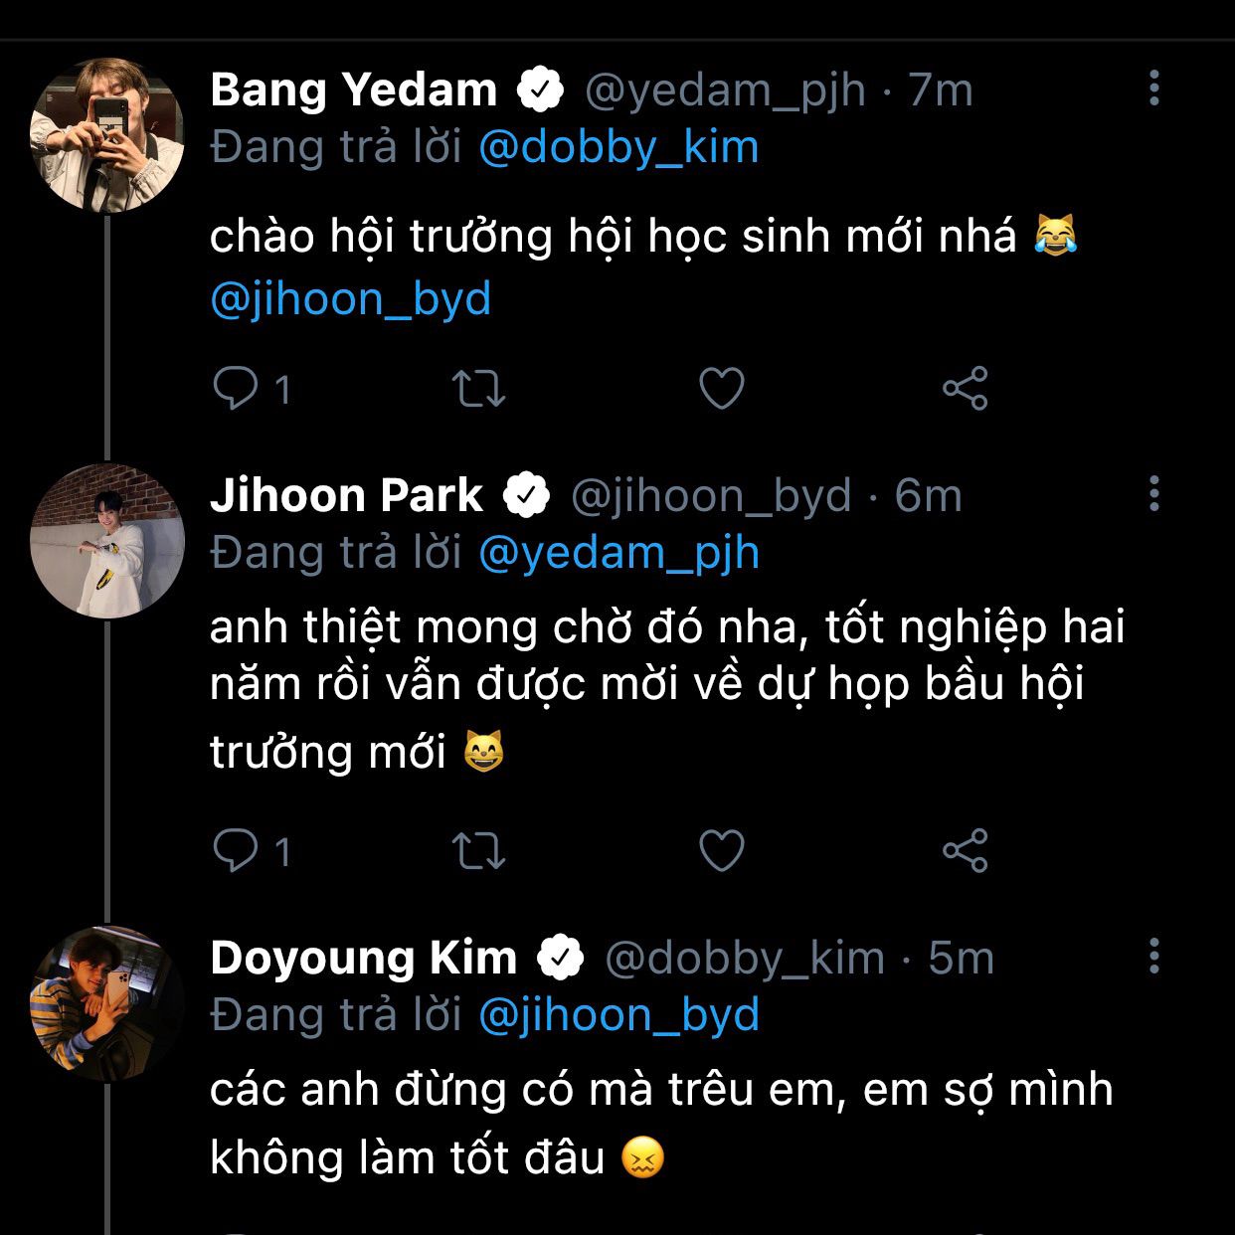
Task: Like Jihoon Park's tweet
Action: (722, 851)
